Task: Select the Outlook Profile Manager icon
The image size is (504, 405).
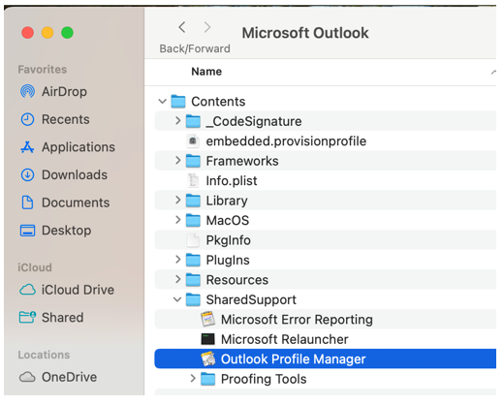Action: pyautogui.click(x=208, y=359)
